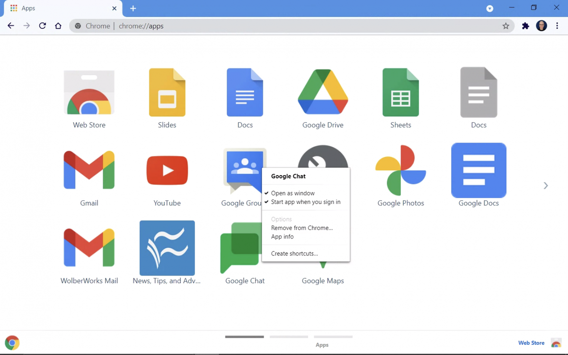
Task: Open the WolberWorks Mail app
Action: pyautogui.click(x=89, y=248)
